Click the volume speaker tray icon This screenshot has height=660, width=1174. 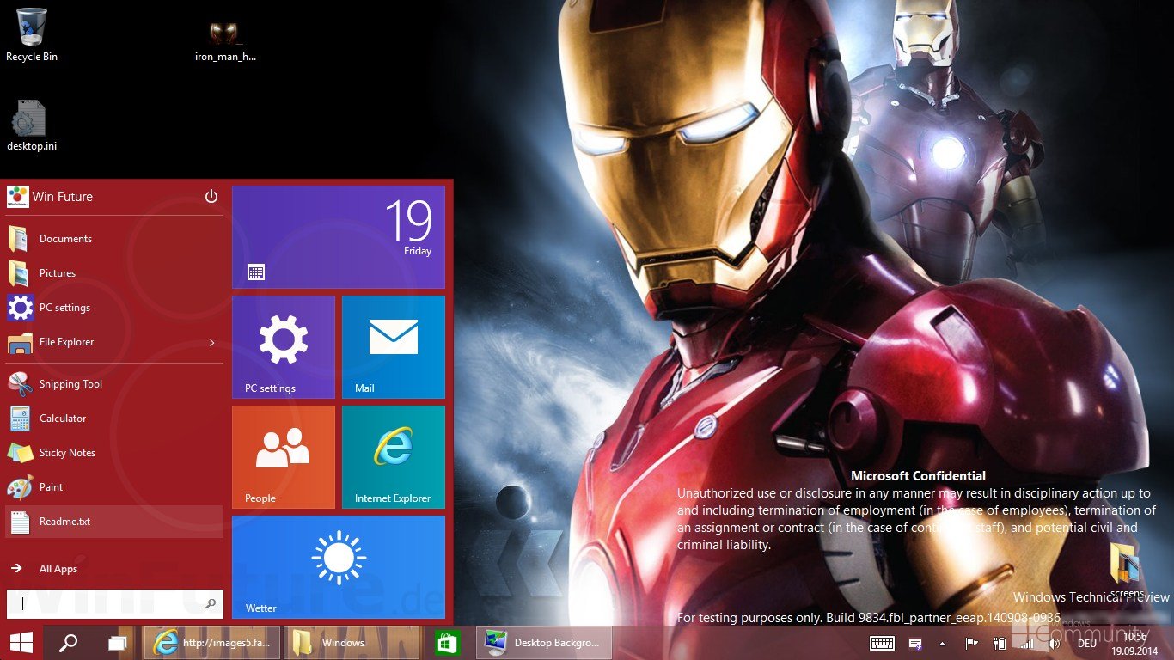point(1054,643)
